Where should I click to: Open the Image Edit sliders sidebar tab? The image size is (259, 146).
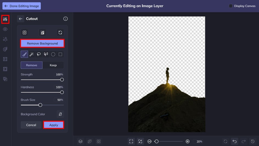click(x=5, y=19)
